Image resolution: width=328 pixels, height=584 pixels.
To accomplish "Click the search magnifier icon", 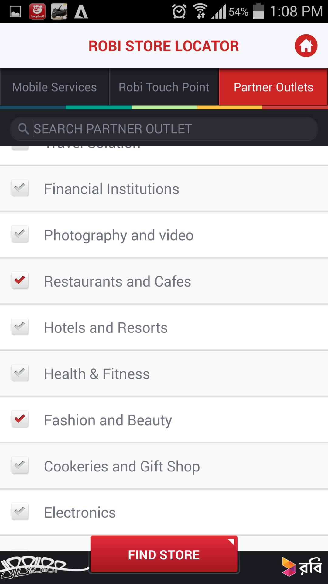I will tap(23, 129).
